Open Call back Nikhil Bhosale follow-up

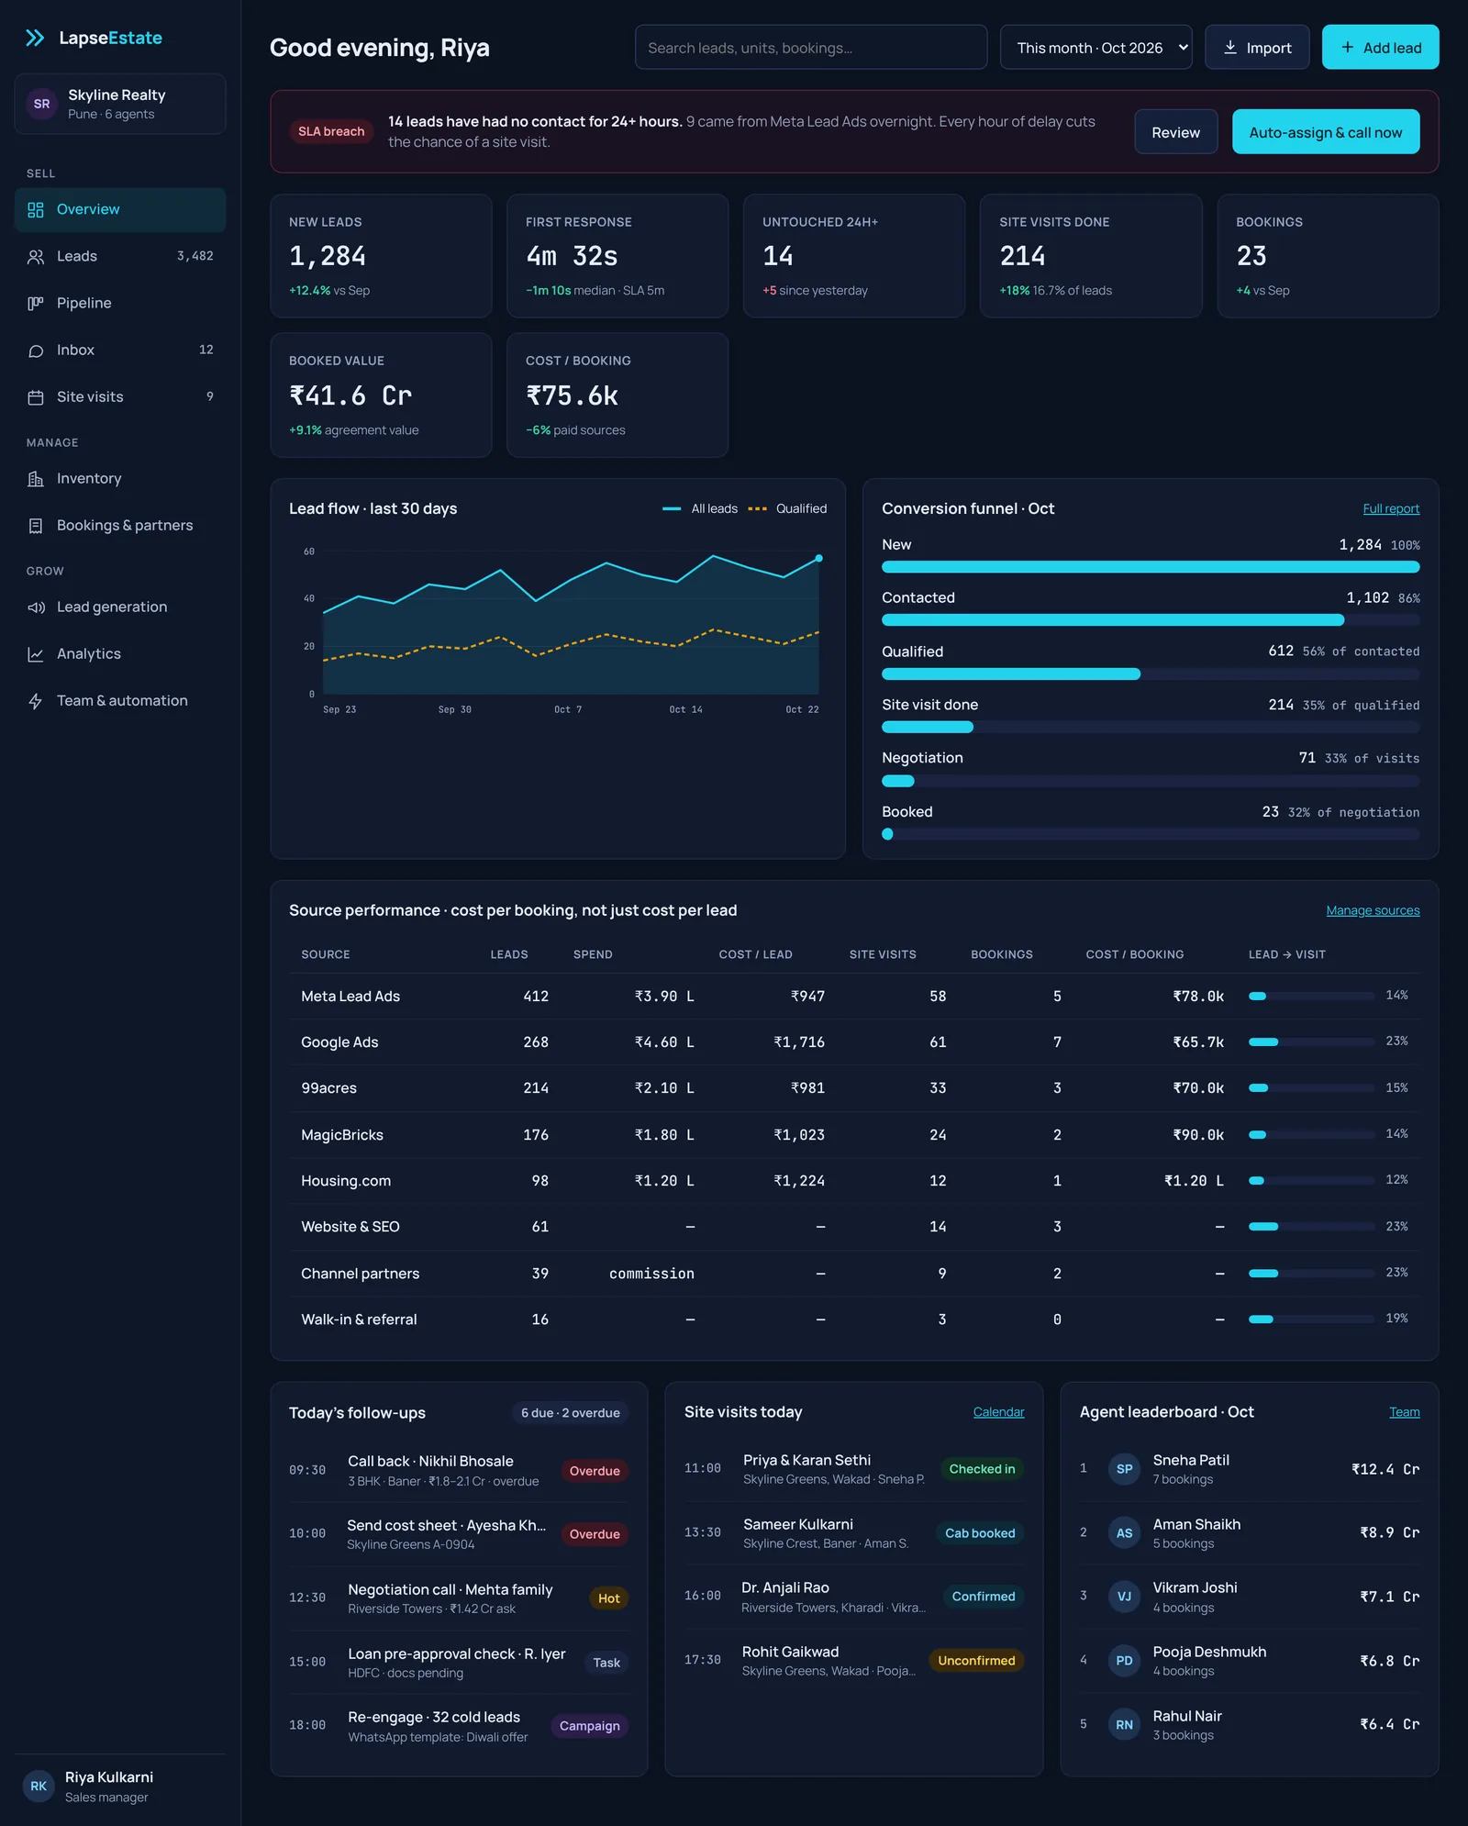tap(459, 1470)
